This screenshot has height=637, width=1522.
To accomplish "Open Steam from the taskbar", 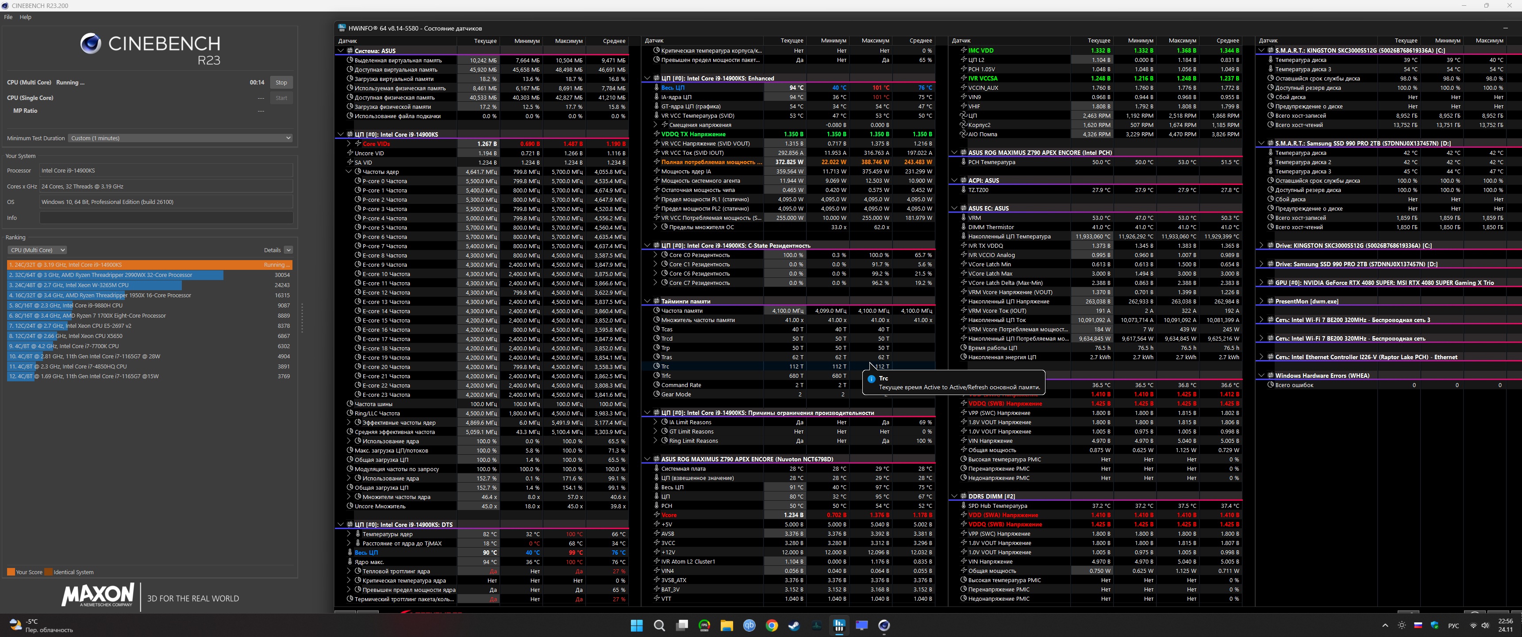I will point(794,625).
